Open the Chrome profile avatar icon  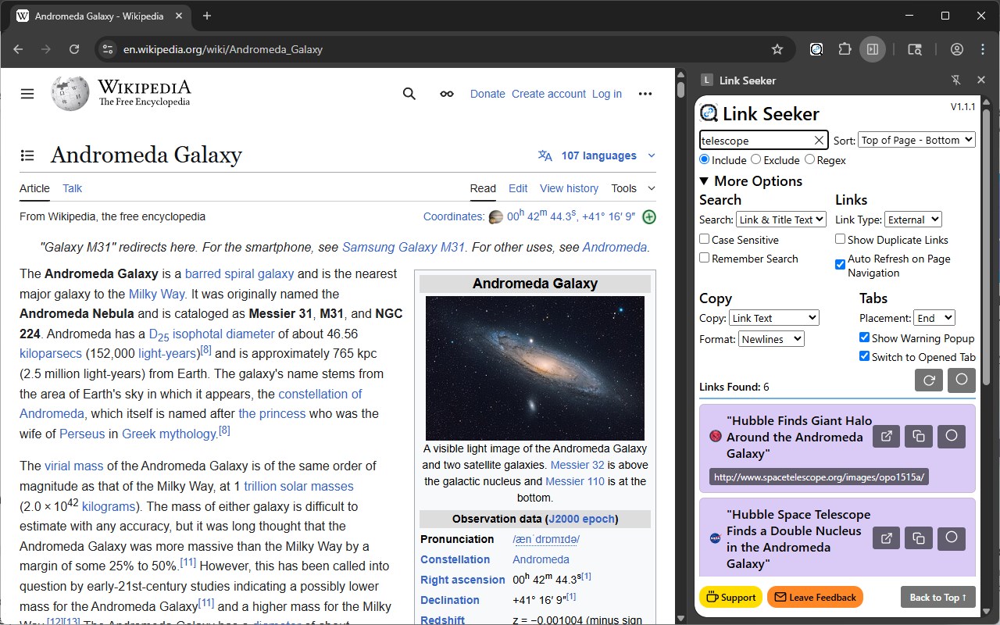click(x=957, y=49)
